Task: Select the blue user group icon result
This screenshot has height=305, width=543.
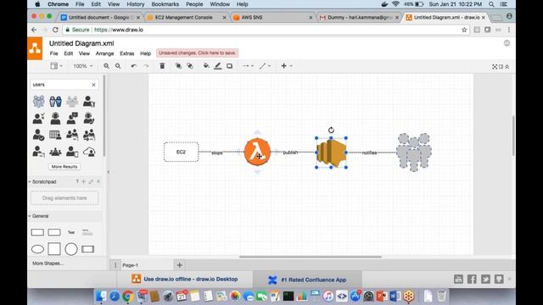Action: coord(38,102)
